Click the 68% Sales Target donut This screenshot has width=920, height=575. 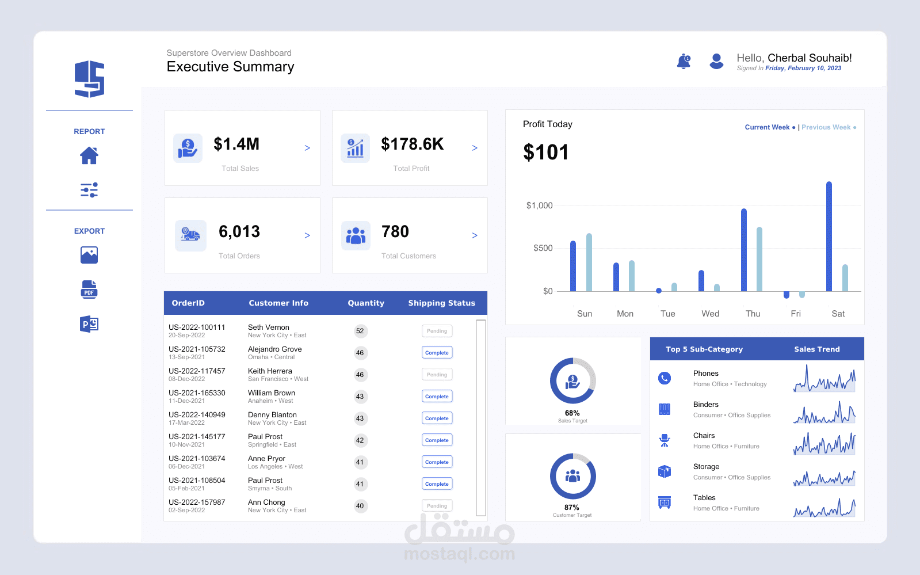(572, 381)
